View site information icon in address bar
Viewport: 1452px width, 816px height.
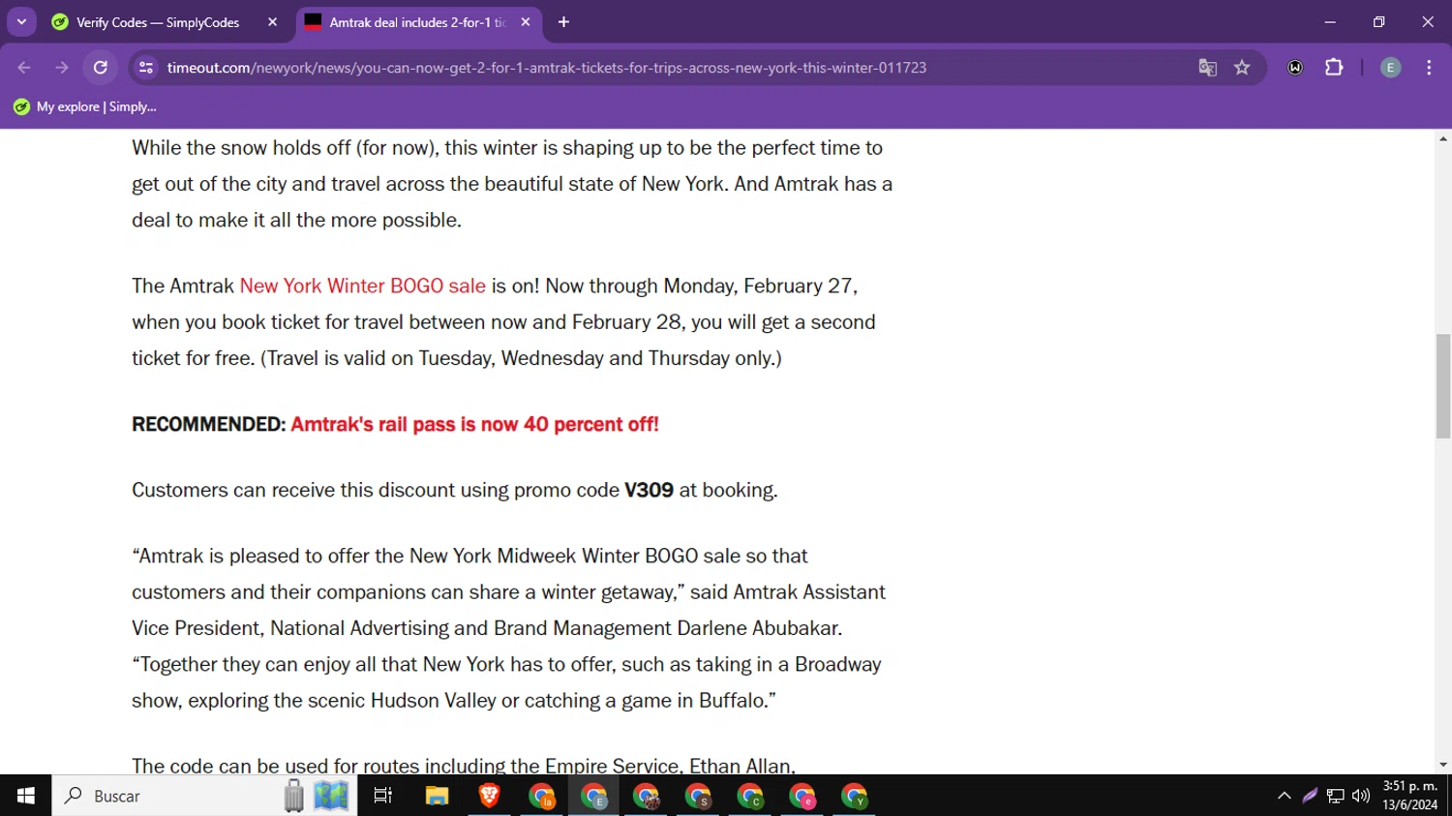(x=146, y=68)
